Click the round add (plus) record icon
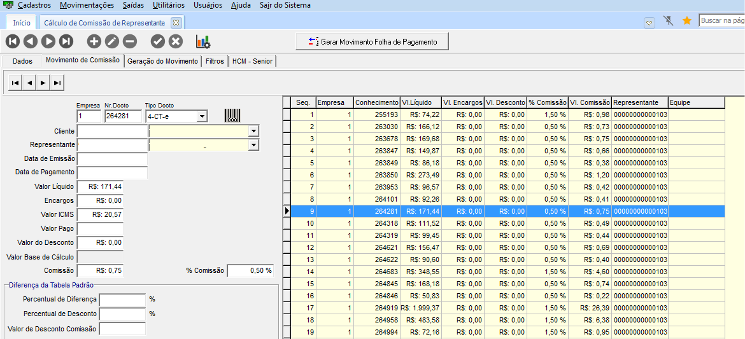745x339 pixels. (x=94, y=42)
